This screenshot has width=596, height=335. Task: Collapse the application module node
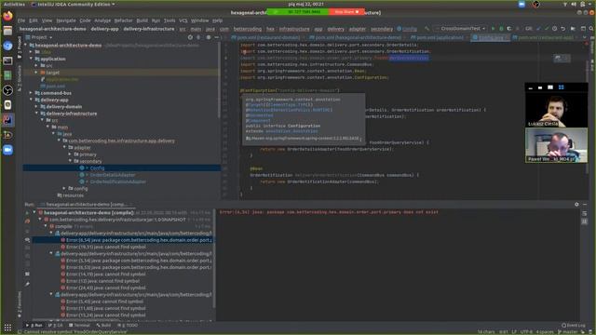pos(31,59)
